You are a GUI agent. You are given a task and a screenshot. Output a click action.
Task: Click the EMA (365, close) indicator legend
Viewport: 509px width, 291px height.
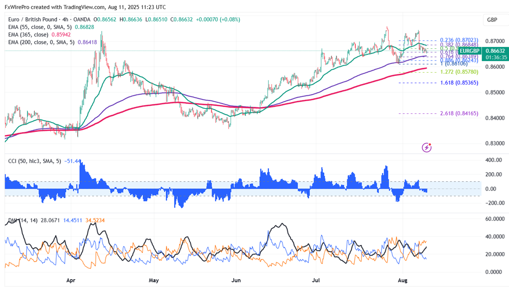click(28, 34)
